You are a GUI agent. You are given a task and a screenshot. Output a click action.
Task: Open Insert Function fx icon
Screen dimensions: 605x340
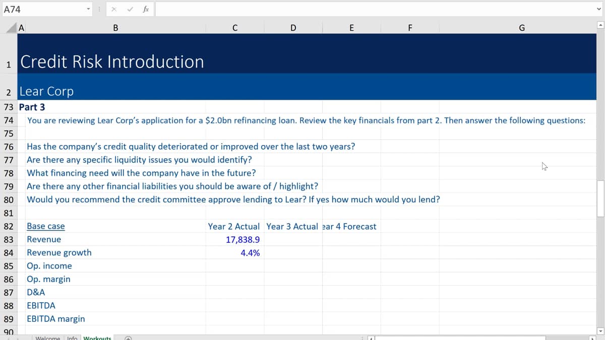coord(145,9)
